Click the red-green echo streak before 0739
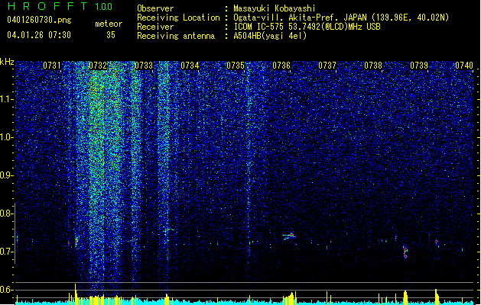 pos(405,252)
